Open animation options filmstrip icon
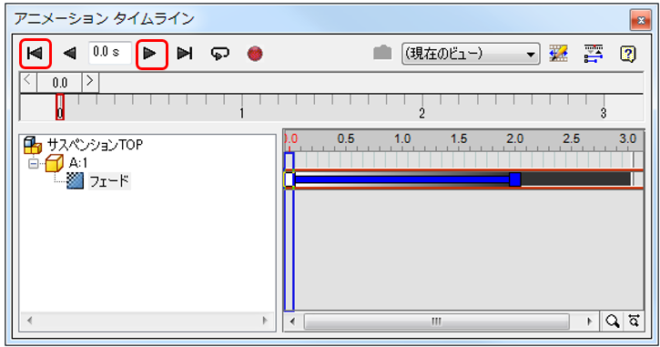This screenshot has width=660, height=347. click(559, 54)
